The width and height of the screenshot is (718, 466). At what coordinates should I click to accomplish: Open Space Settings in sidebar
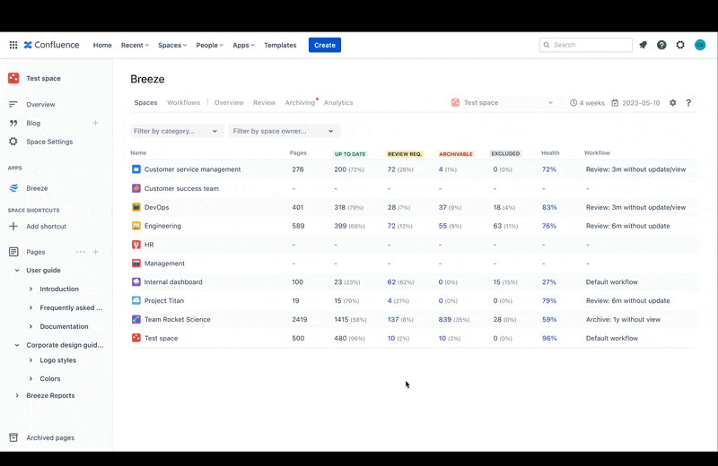[49, 142]
